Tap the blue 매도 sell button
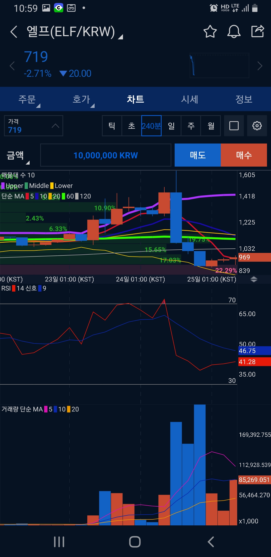 [198, 155]
